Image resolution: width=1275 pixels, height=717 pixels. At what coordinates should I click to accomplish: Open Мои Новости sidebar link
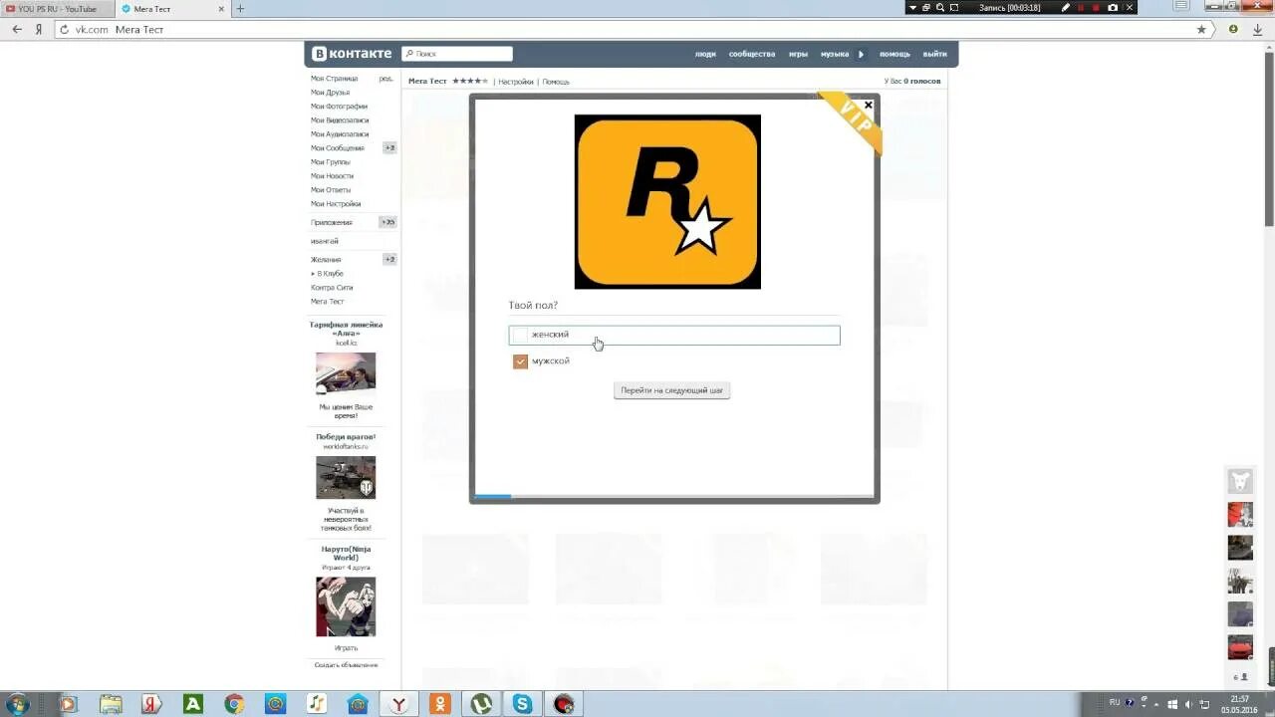(x=332, y=176)
